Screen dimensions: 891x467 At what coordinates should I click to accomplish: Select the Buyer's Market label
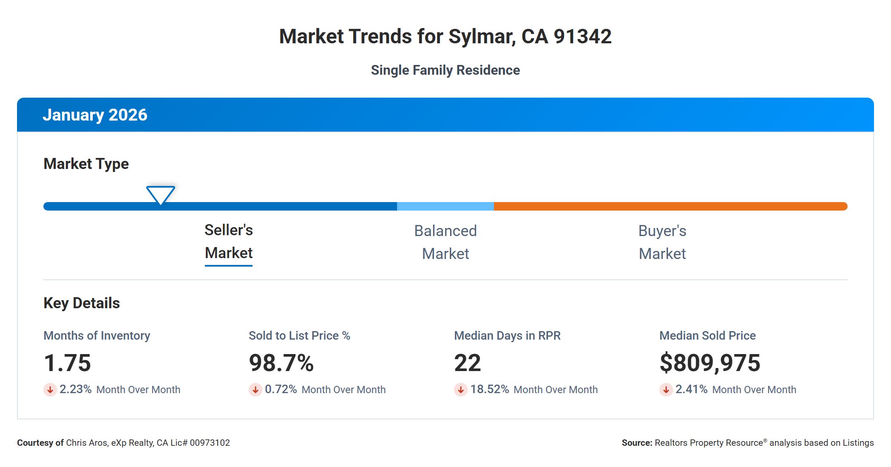click(x=662, y=242)
